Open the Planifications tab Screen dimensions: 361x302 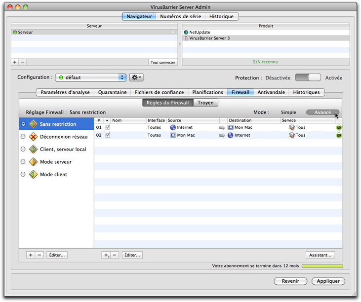[x=208, y=92]
